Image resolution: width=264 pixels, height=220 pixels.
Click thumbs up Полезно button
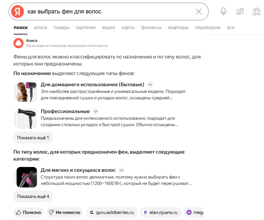28,212
